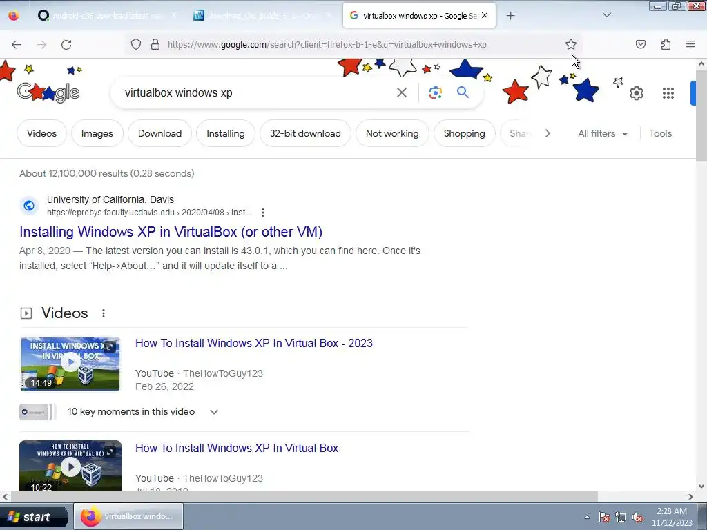This screenshot has height=530, width=707.
Task: Open options for the UC Davis result
Action: point(263,213)
